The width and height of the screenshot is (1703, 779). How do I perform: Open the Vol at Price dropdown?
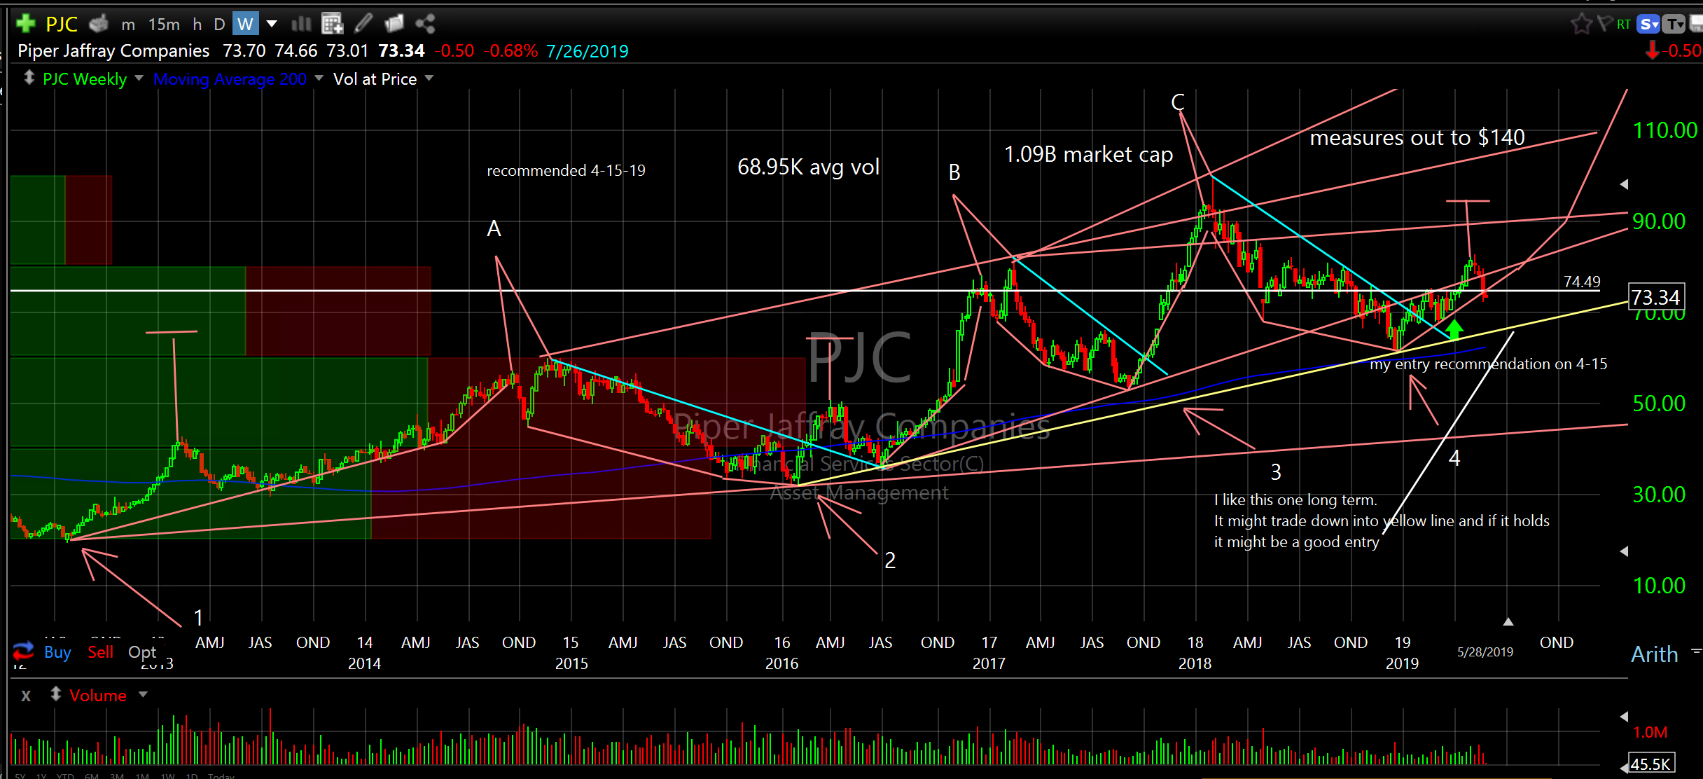coord(429,78)
